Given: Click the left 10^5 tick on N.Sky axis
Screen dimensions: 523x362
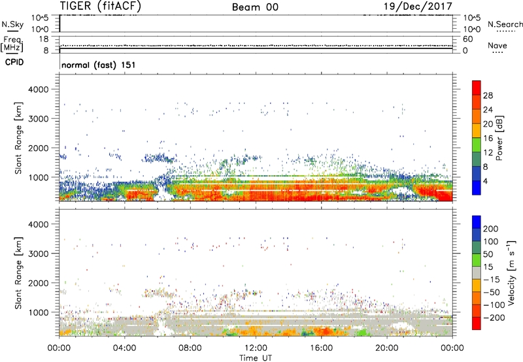Looking at the screenshot, I should pyautogui.click(x=40, y=18).
